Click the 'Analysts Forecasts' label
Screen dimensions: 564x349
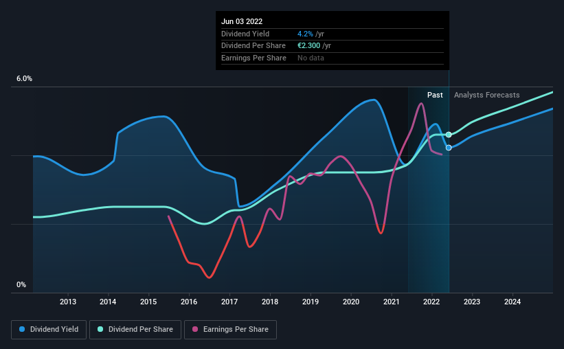click(486, 95)
